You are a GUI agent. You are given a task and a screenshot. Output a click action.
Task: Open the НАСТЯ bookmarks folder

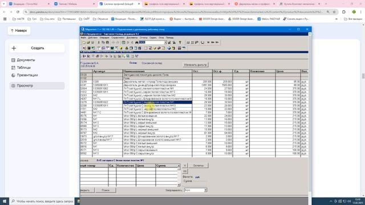click(18, 19)
